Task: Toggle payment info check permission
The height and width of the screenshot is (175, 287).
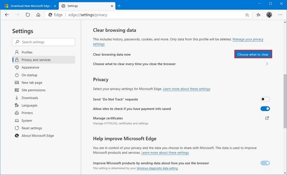Action: pos(265,109)
